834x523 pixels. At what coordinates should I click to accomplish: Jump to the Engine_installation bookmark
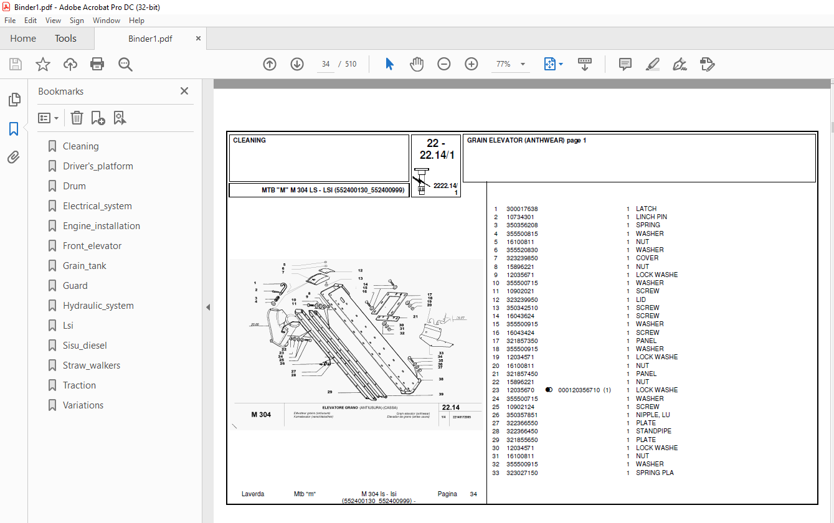click(102, 226)
